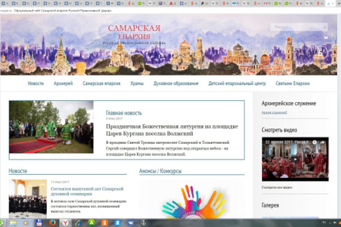Open Internet Explorer from the taskbar
The image size is (341, 227).
tap(78, 223)
